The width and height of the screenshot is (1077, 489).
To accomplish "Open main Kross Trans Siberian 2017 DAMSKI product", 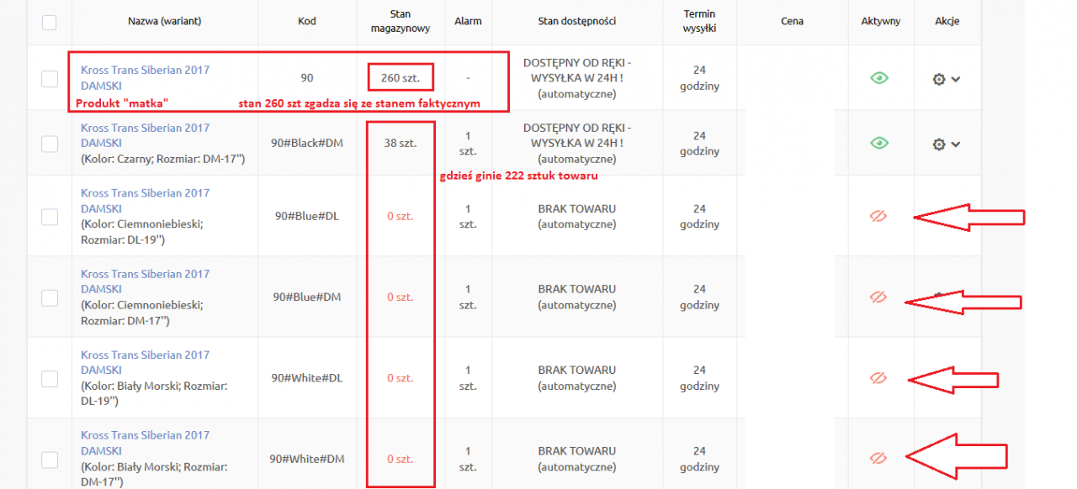I will coord(145,77).
